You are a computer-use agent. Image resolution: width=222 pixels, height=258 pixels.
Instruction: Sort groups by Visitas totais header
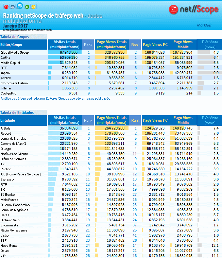tap(65, 45)
